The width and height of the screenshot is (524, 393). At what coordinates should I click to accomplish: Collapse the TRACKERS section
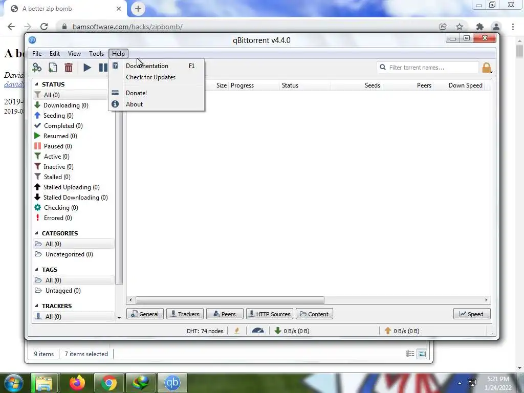coord(36,306)
